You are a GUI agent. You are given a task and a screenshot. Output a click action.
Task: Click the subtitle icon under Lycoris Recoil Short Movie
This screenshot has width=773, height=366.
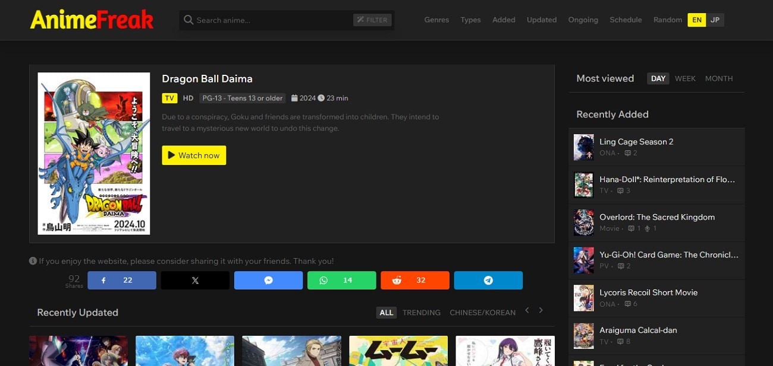[x=627, y=304]
